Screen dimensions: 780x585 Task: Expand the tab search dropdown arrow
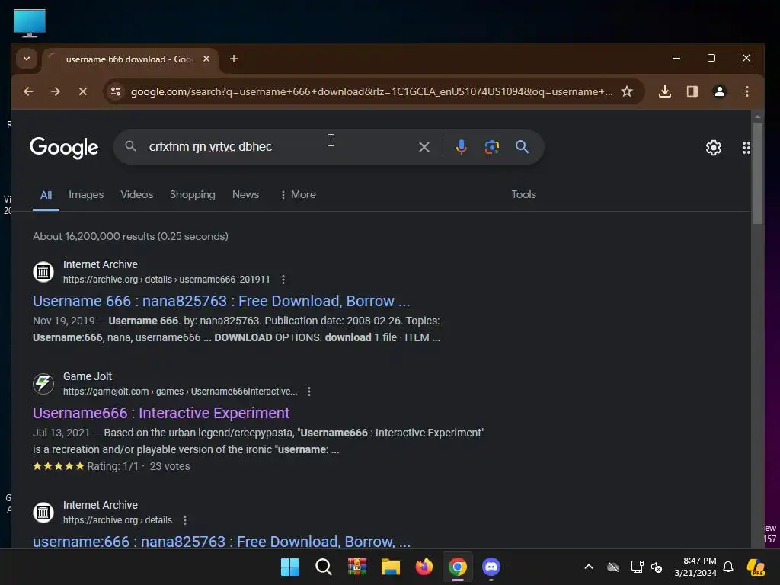[27, 59]
